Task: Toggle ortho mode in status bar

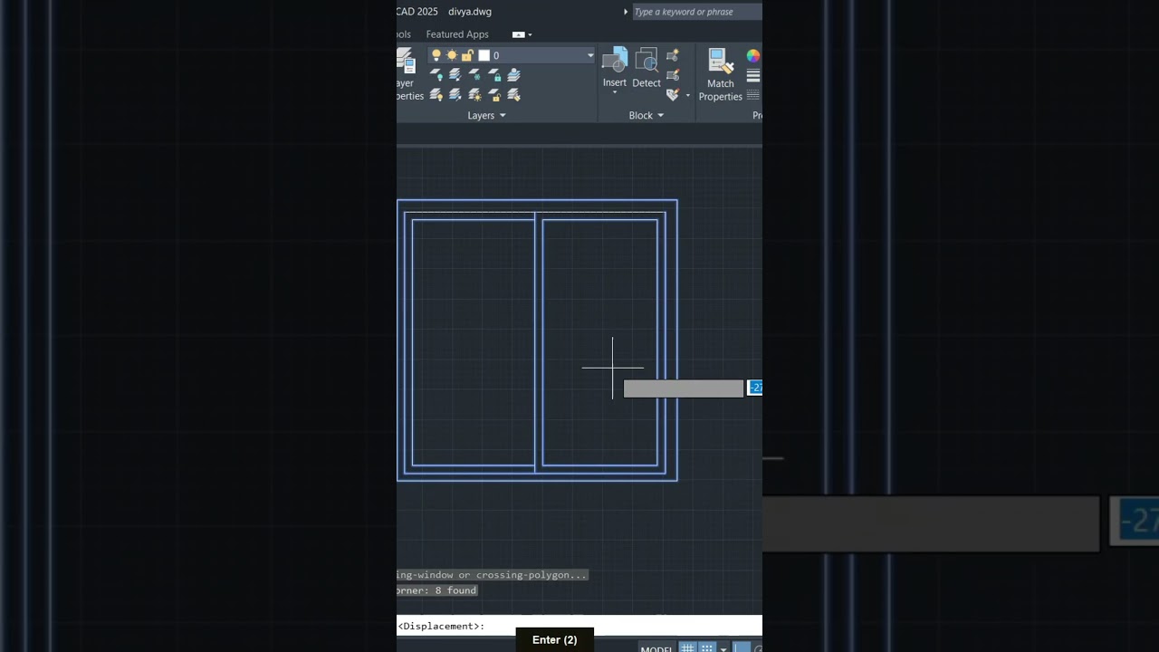Action: [742, 648]
